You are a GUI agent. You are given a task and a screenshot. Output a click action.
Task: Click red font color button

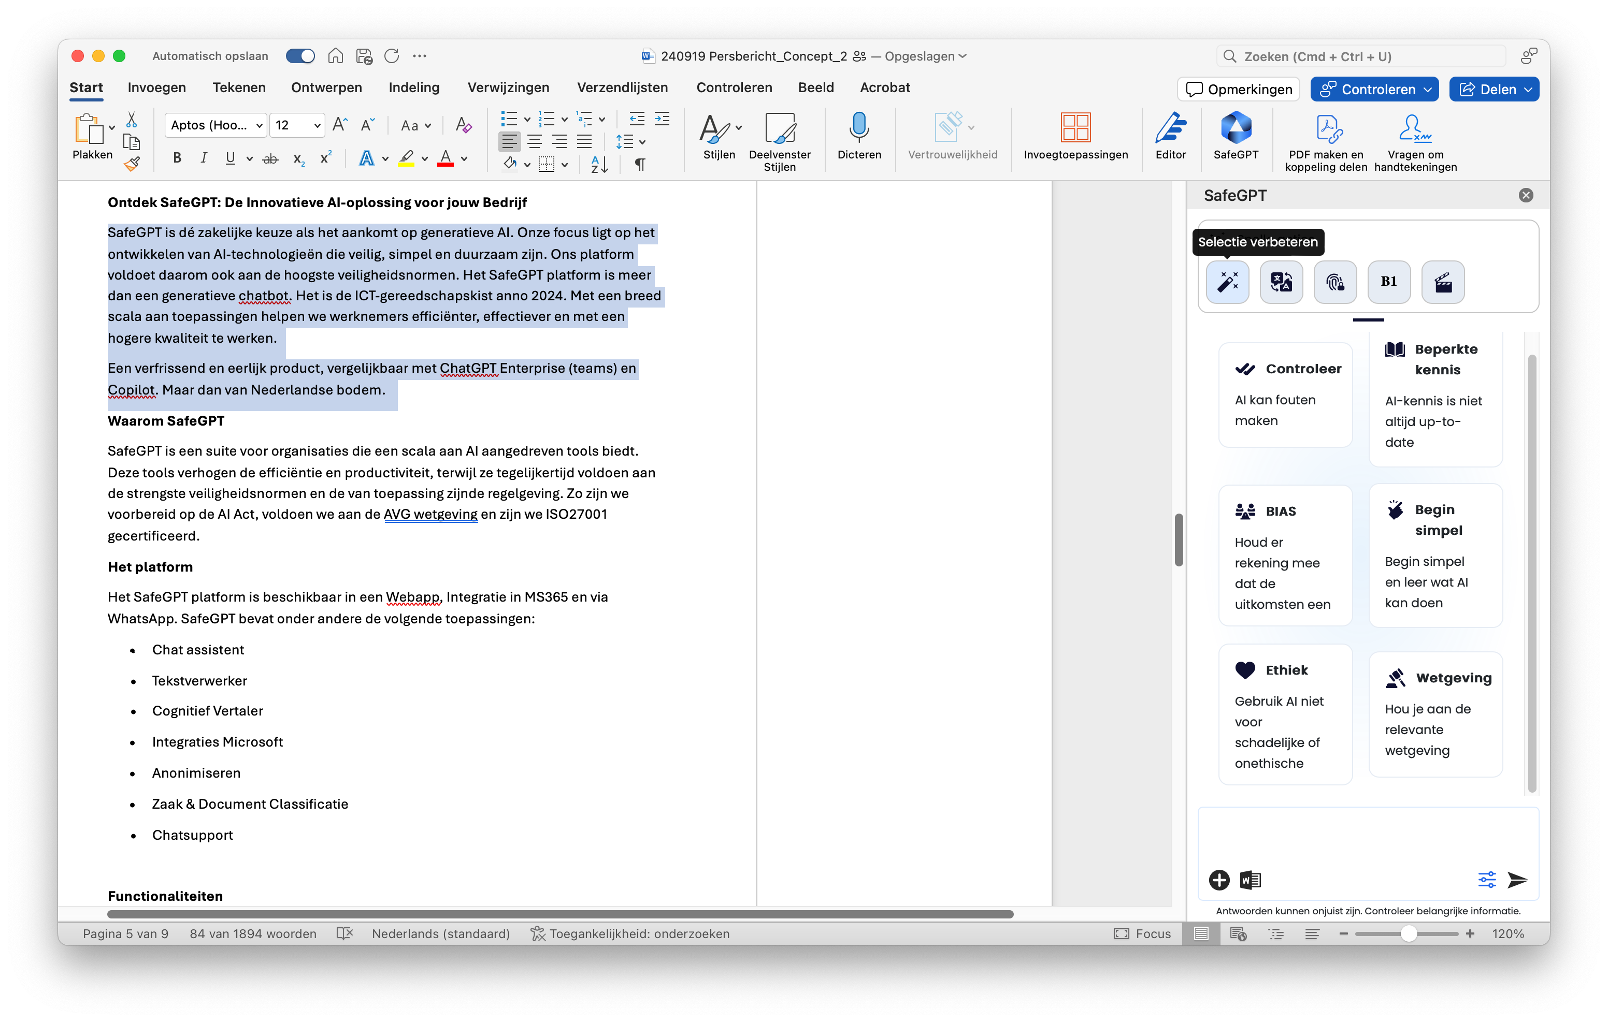(x=446, y=159)
